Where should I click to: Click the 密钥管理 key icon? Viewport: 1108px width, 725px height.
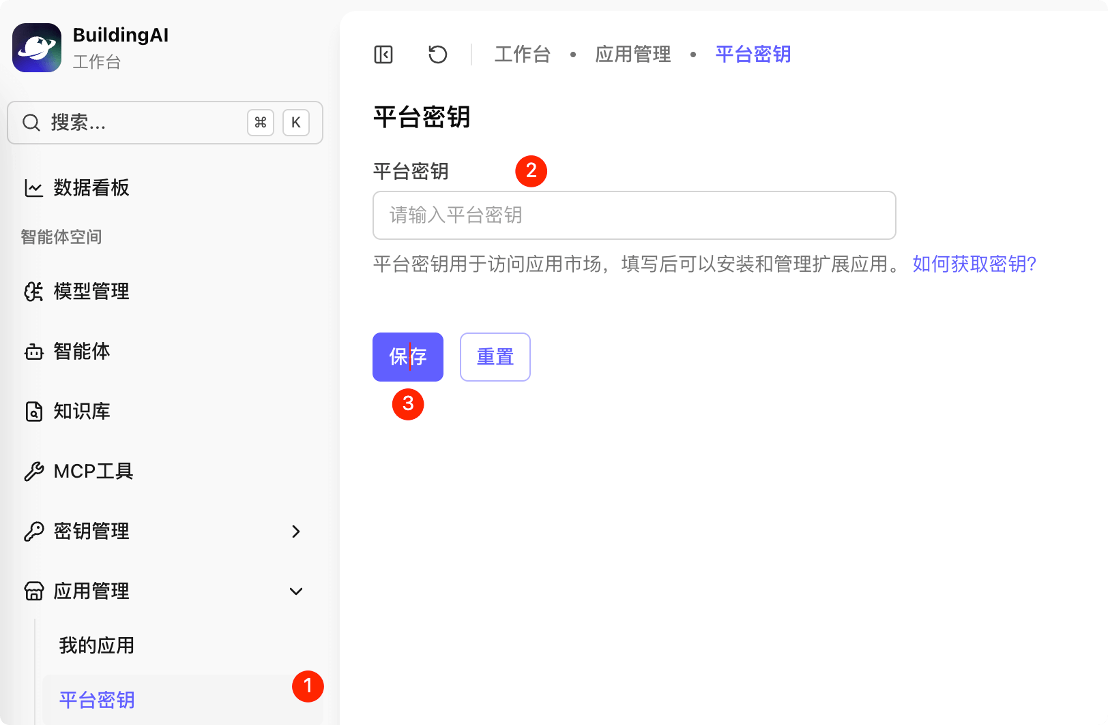(x=33, y=531)
